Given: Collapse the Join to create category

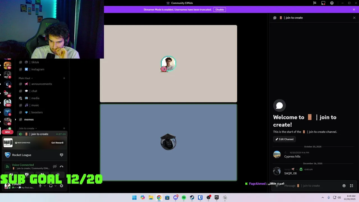Looking at the screenshot, I should (27, 128).
